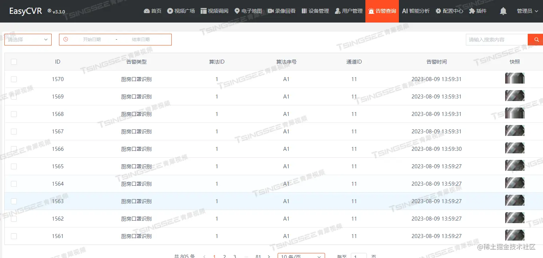Click time 2023-08-09 13:59:30 cell

pos(436,149)
